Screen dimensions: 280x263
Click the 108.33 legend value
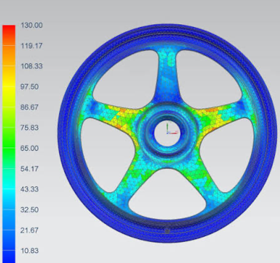(x=32, y=66)
